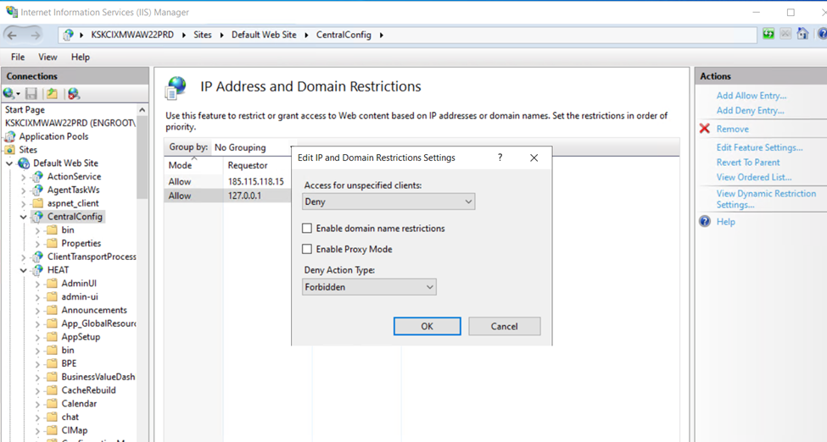Open the View menu
This screenshot has width=827, height=442.
click(x=47, y=57)
